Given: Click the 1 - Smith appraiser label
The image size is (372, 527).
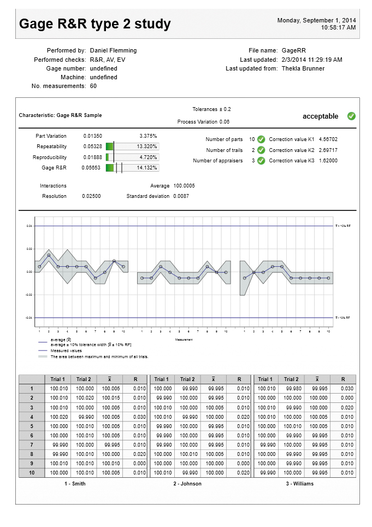Looking at the screenshot, I should [x=75, y=483].
